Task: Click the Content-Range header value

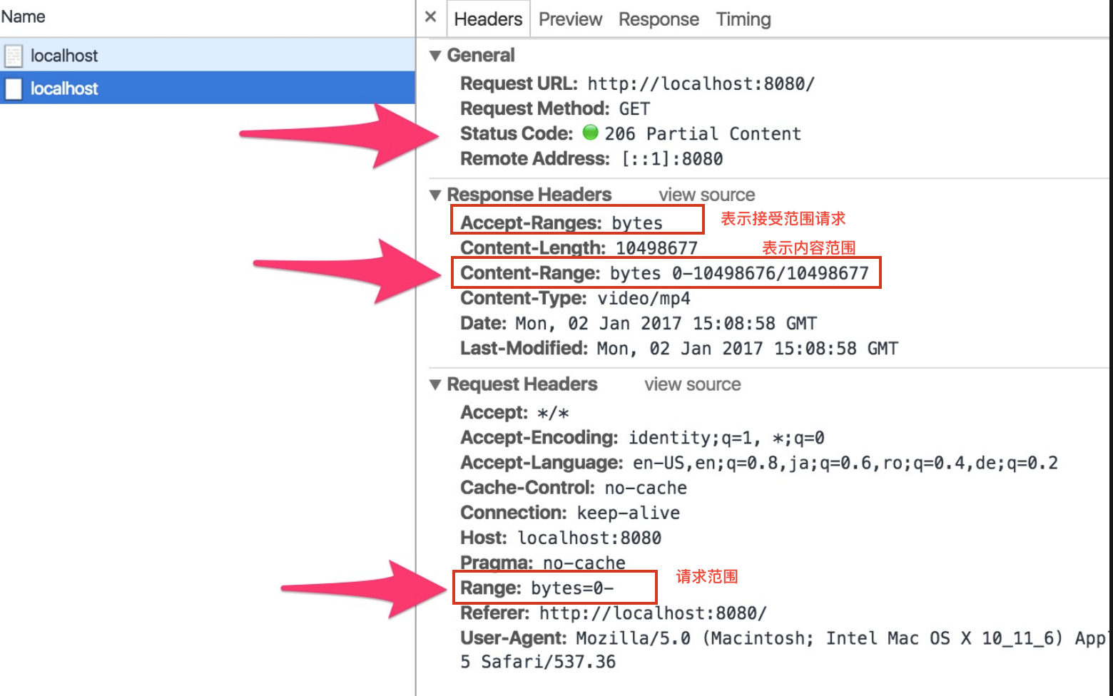Action: [739, 273]
